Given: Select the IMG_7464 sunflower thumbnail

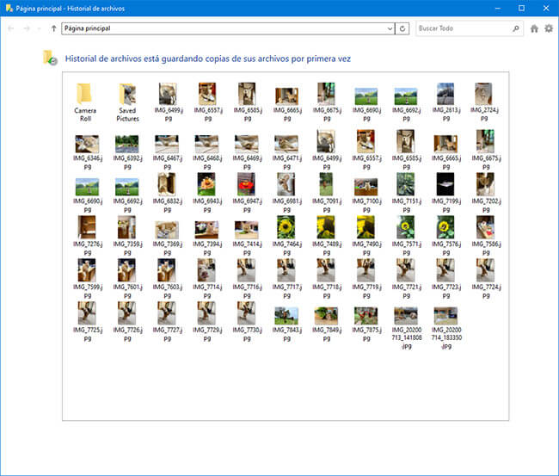Looking at the screenshot, I should (286, 227).
